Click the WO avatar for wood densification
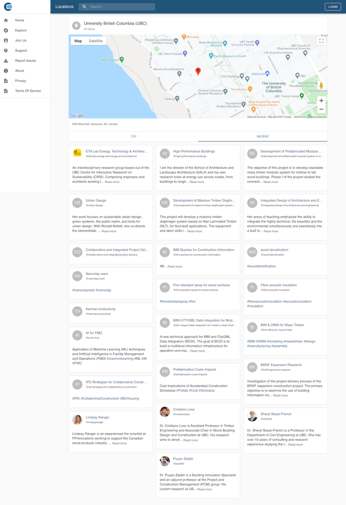Viewport: 346px width, 505px height. 252,252
